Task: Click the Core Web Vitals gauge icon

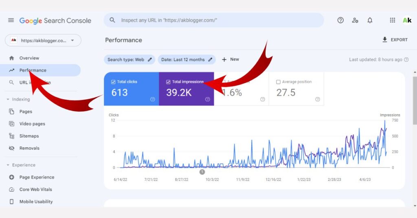Action: coord(11,189)
